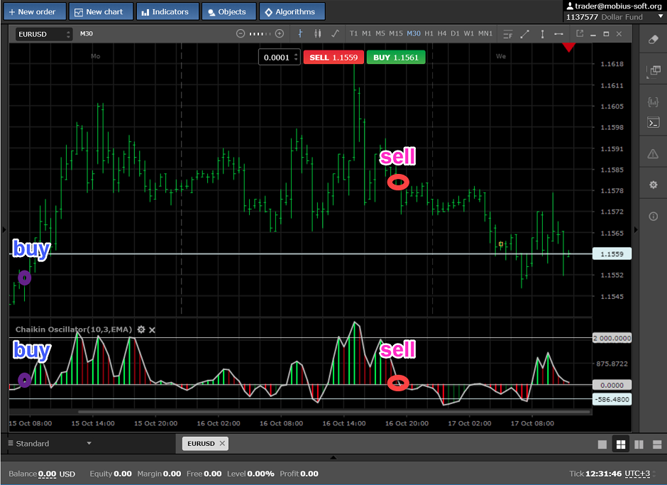Switch to M5 timeframe

(x=380, y=33)
